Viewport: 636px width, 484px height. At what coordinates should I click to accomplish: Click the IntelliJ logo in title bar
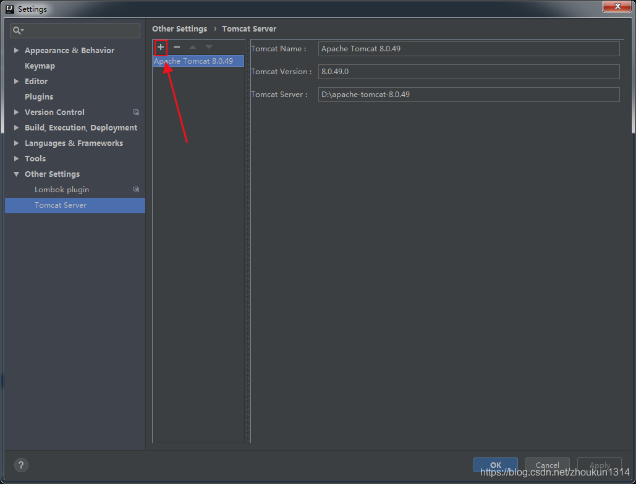(x=10, y=9)
